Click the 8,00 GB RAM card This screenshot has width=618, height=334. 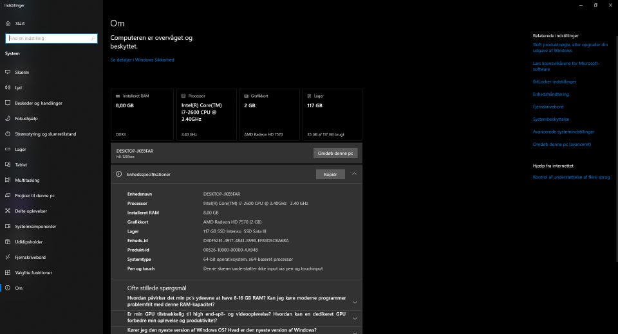[142, 114]
